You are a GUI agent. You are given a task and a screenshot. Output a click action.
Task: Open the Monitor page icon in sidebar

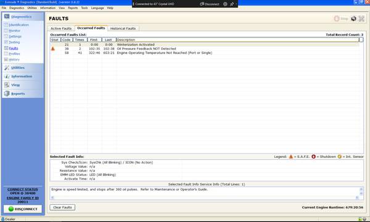tap(6, 30)
